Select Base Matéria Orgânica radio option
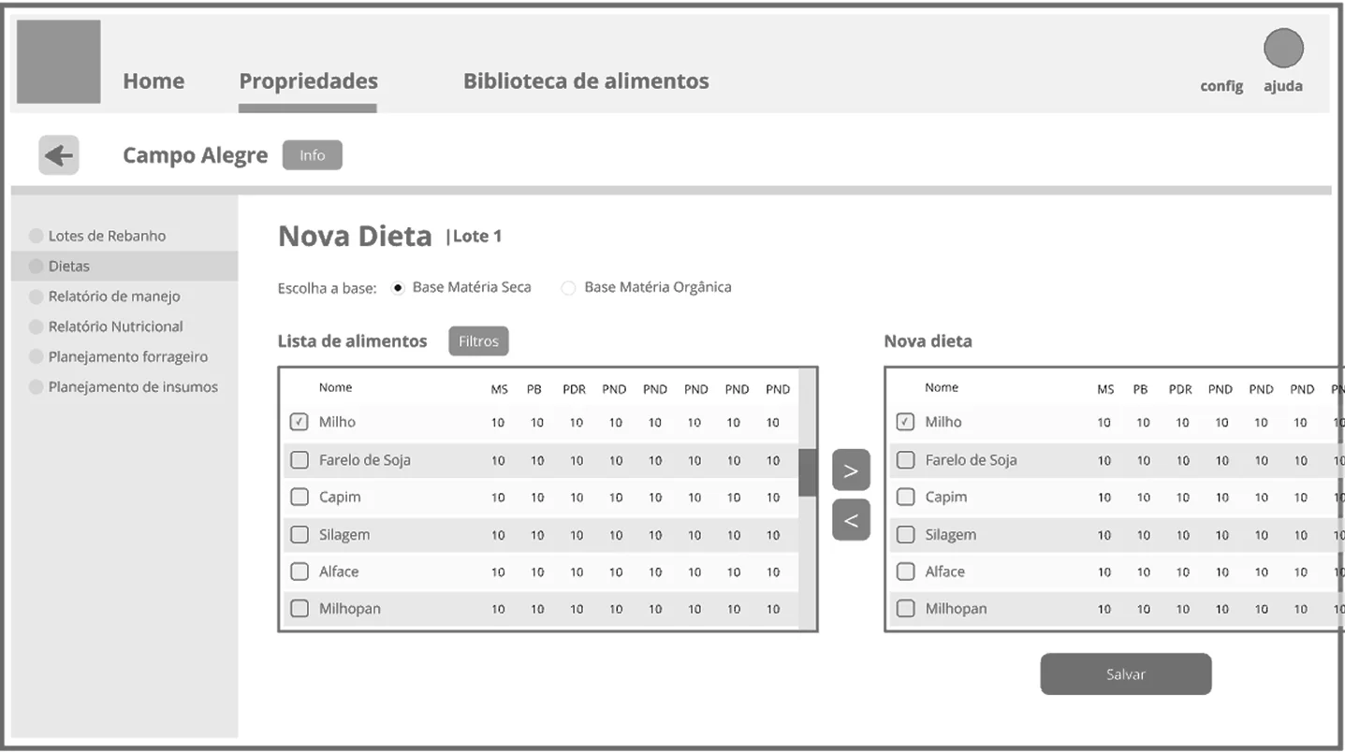 tap(568, 288)
